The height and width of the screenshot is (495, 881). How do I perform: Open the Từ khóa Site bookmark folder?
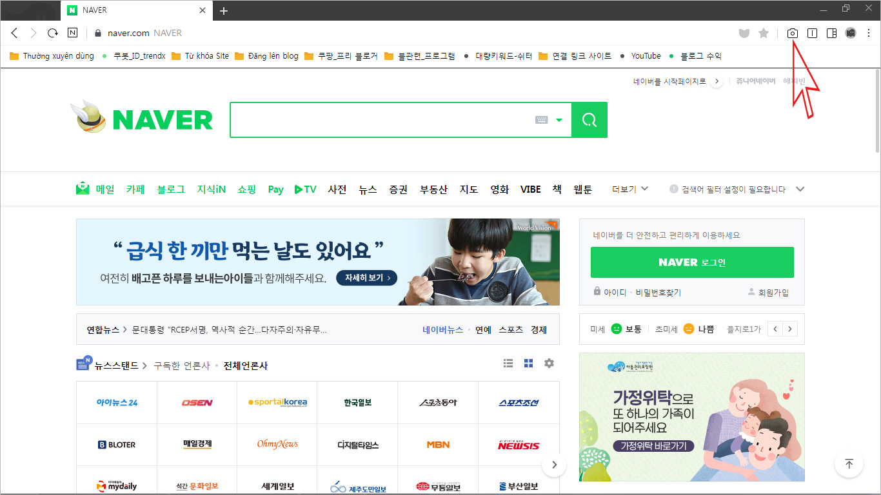coord(200,56)
